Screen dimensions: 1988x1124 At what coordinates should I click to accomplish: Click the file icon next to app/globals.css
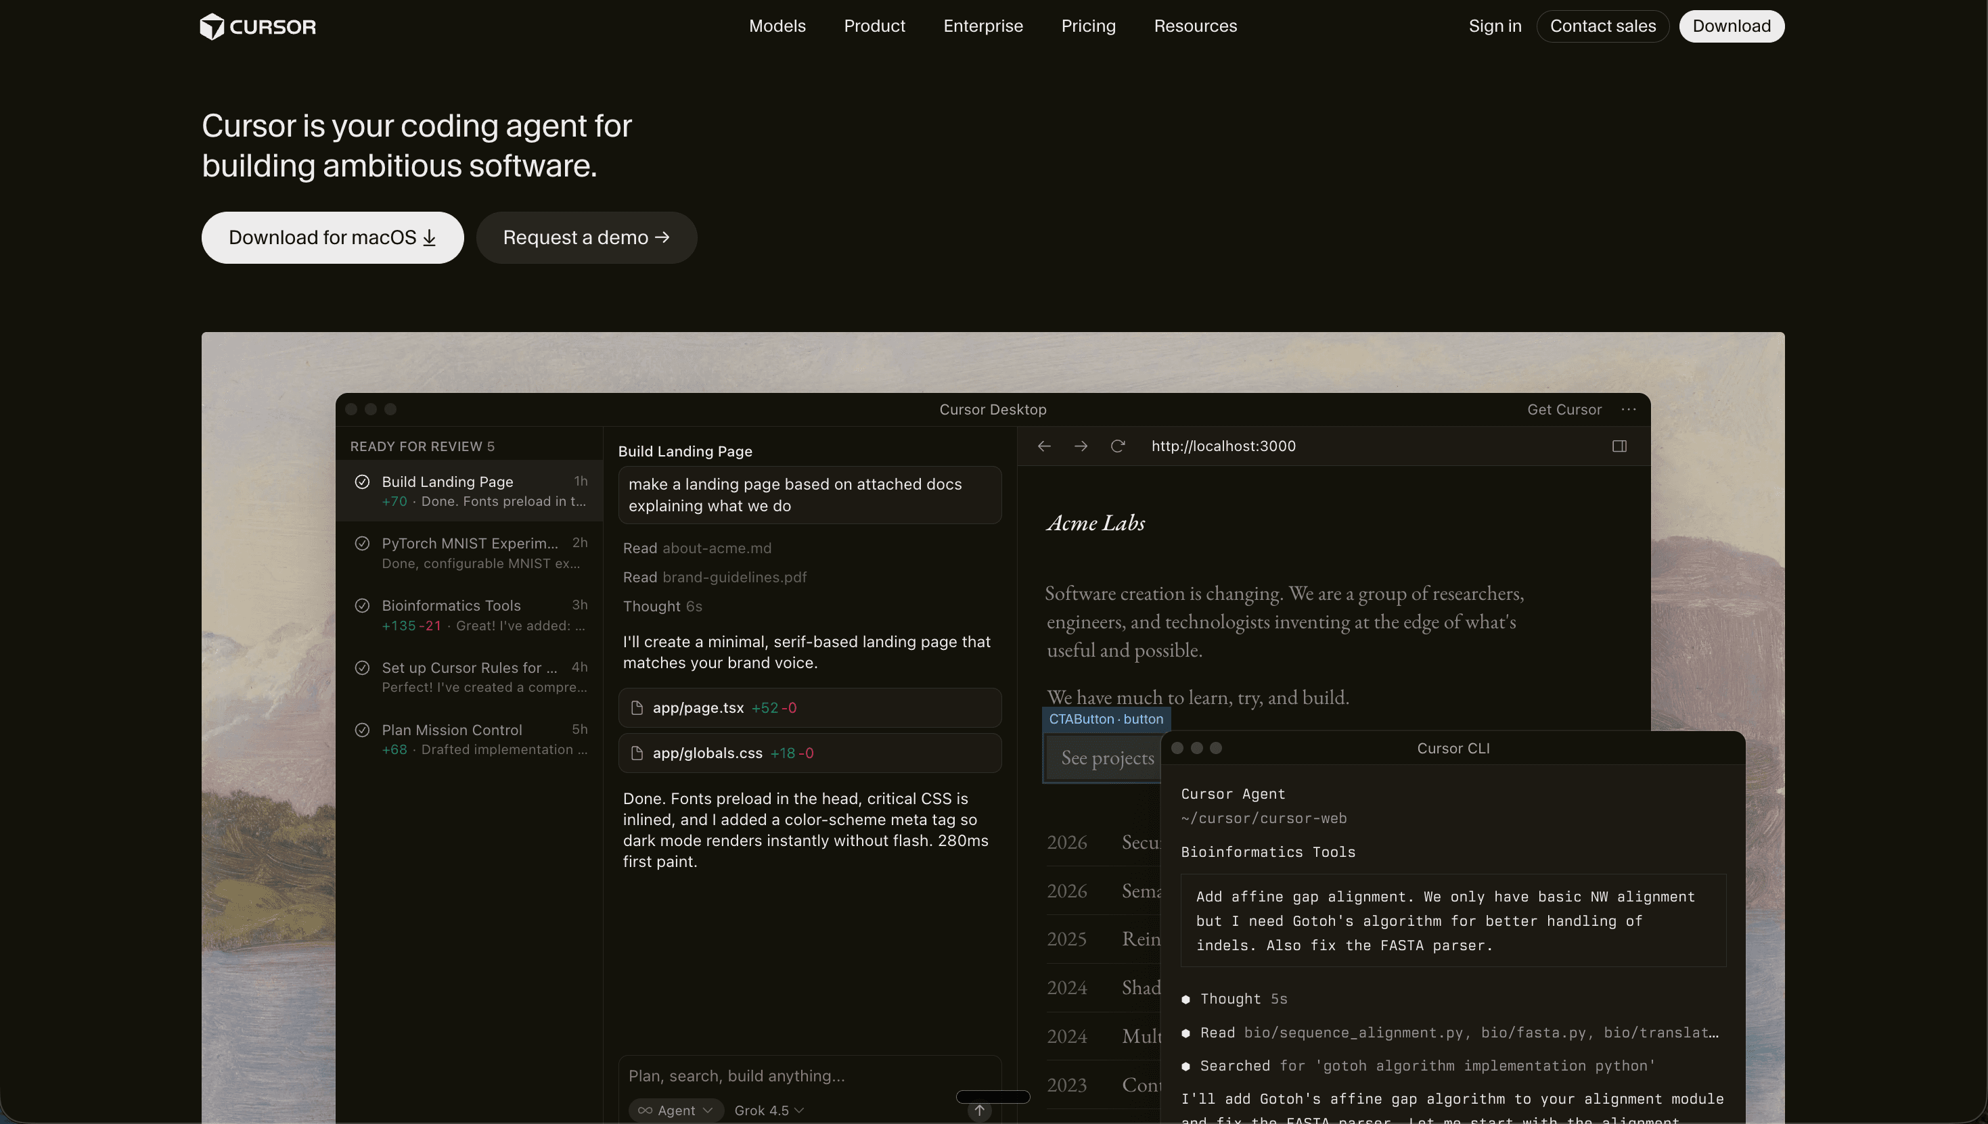(637, 753)
